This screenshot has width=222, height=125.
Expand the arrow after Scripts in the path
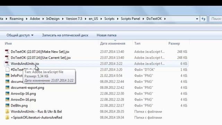click(x=118, y=19)
